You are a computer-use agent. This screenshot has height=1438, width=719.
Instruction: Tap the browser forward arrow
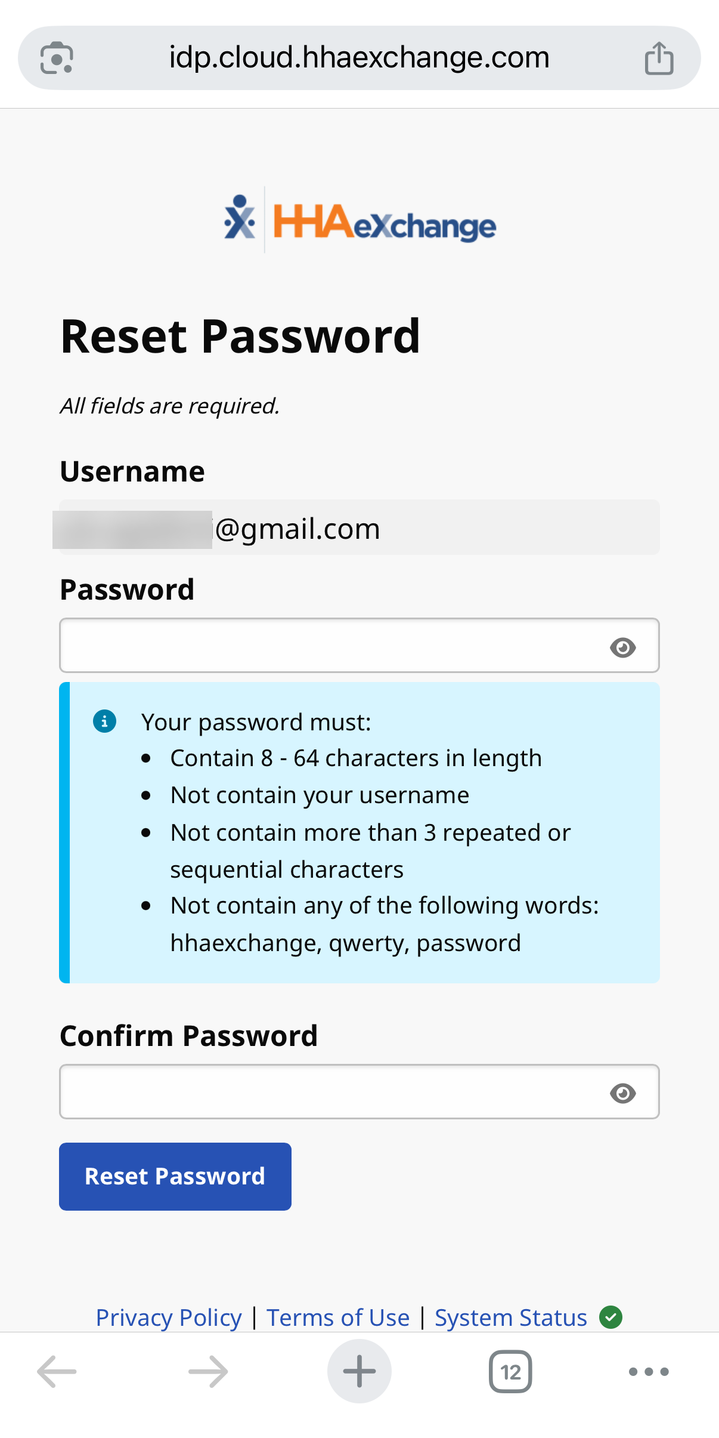pyautogui.click(x=208, y=1371)
